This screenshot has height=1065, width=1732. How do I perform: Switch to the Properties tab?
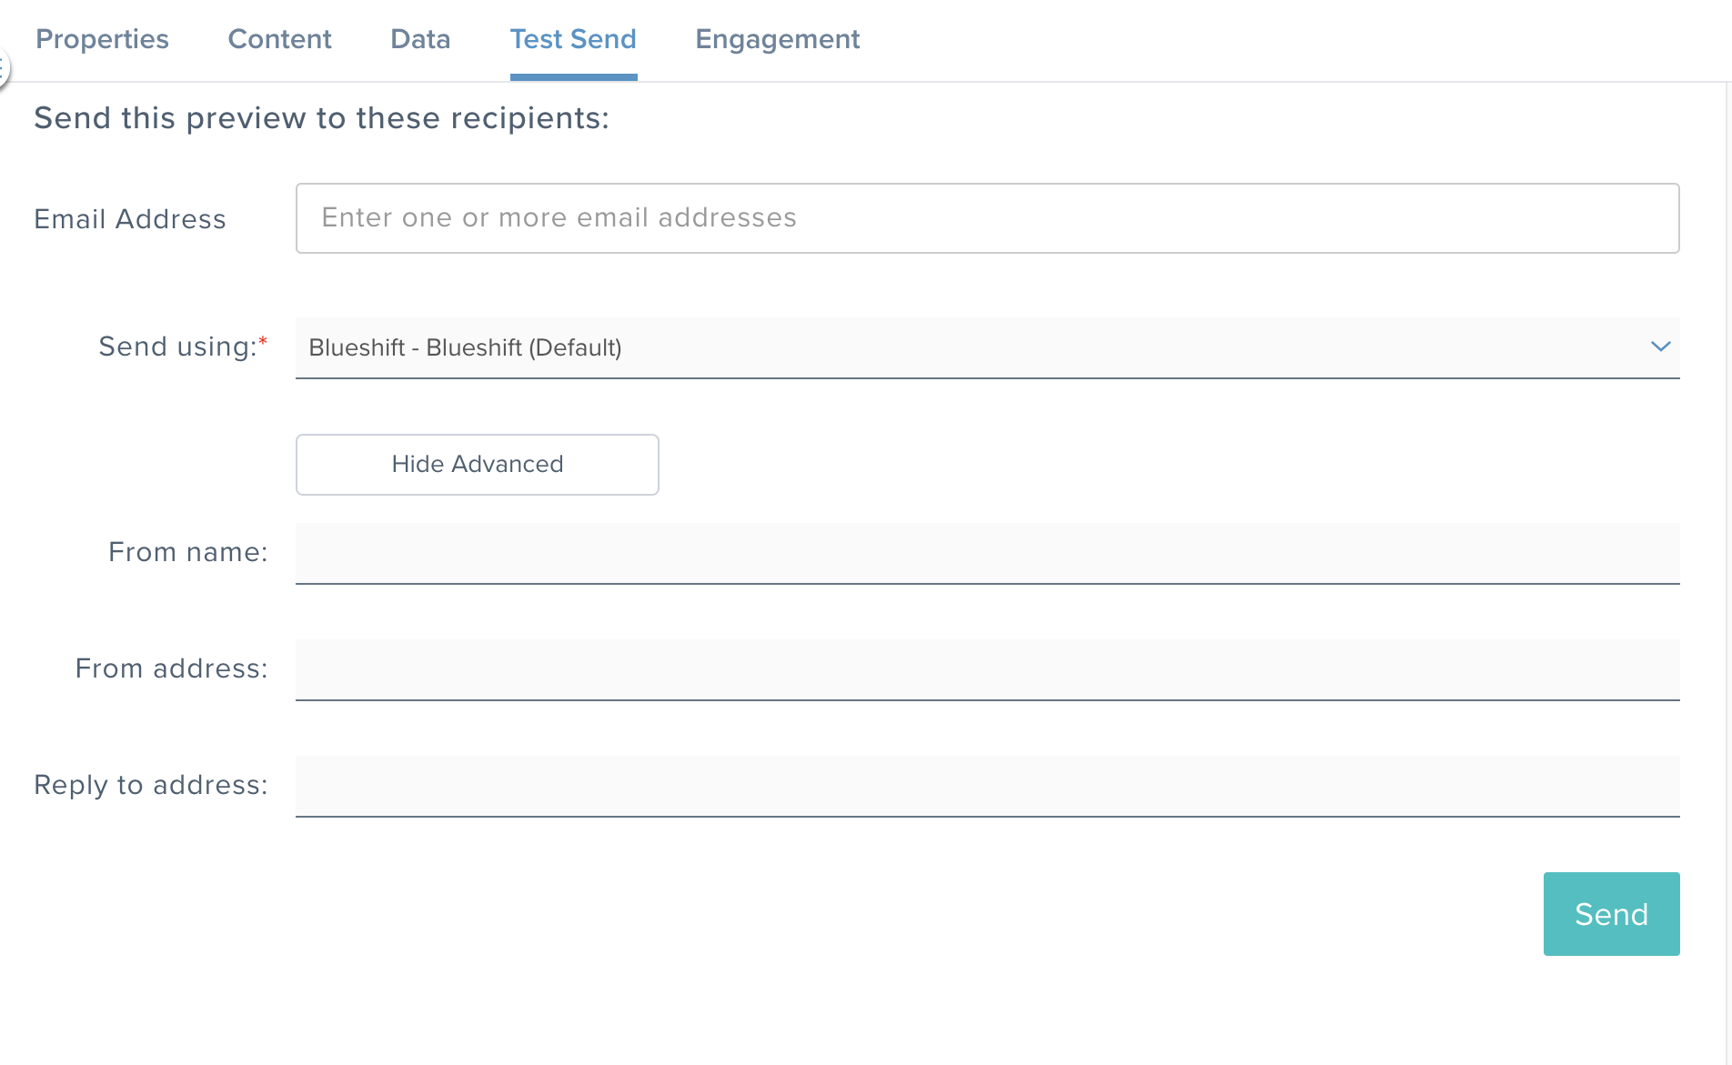[102, 39]
